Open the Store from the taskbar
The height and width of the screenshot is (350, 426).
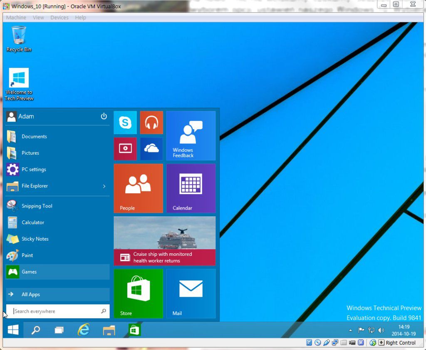(x=134, y=330)
